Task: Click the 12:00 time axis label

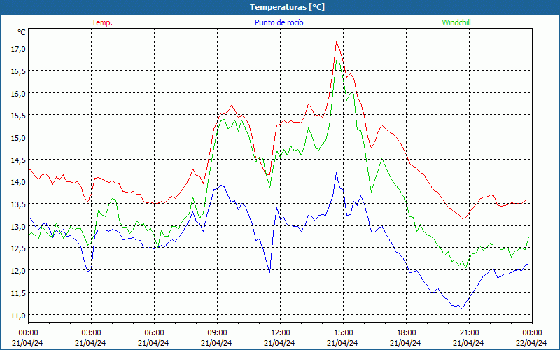Action: click(x=281, y=332)
